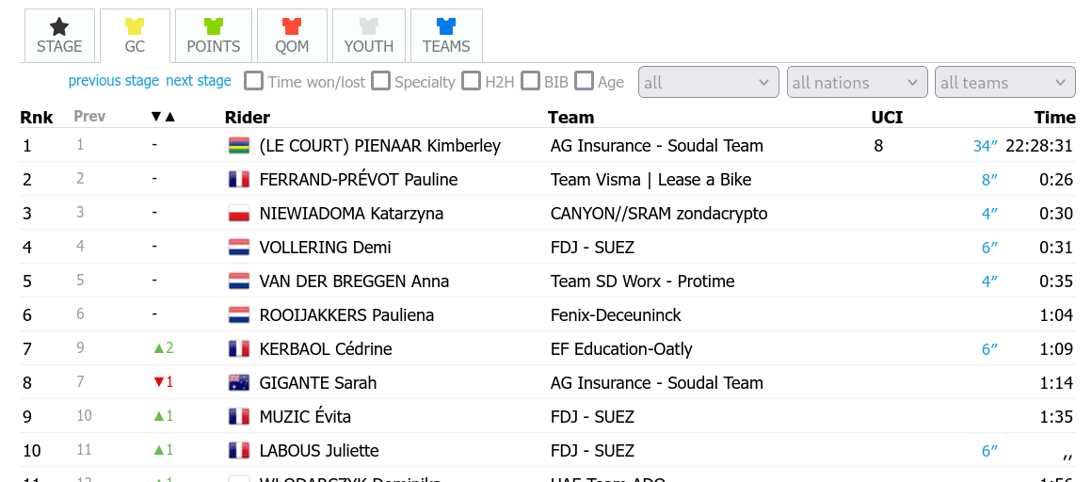Viewport: 1092px width, 482px height.
Task: Click the green jersey Points icon
Action: (213, 26)
